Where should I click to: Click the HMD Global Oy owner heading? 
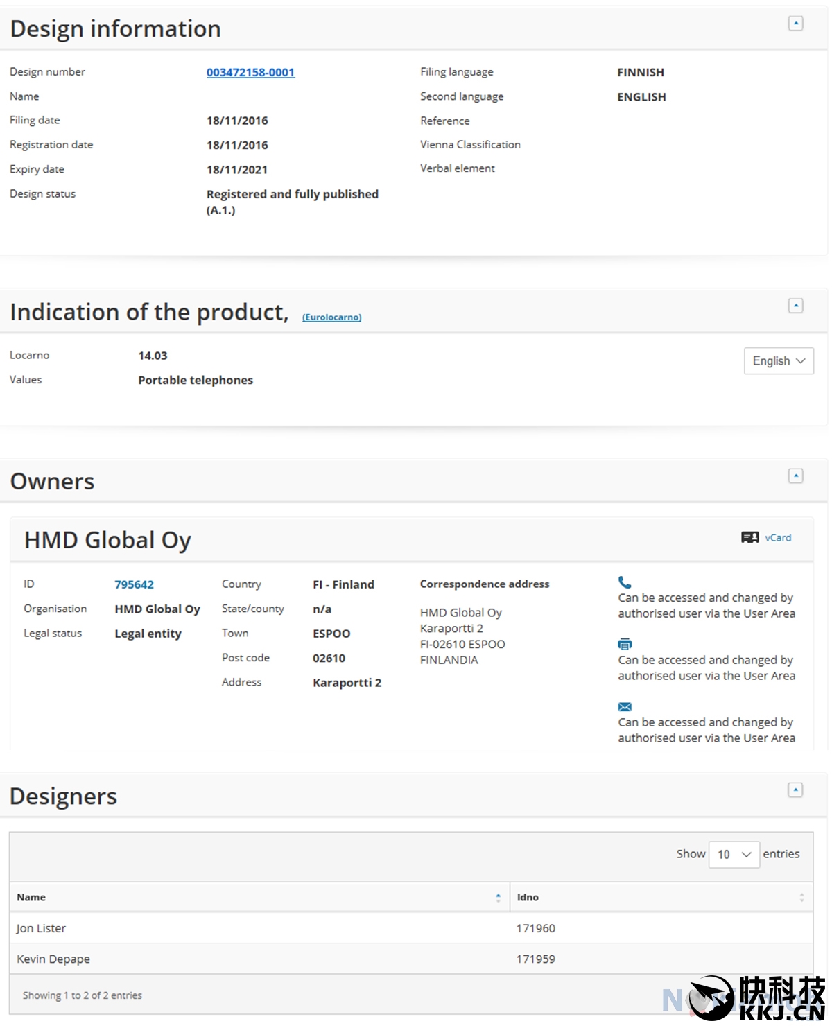point(107,540)
